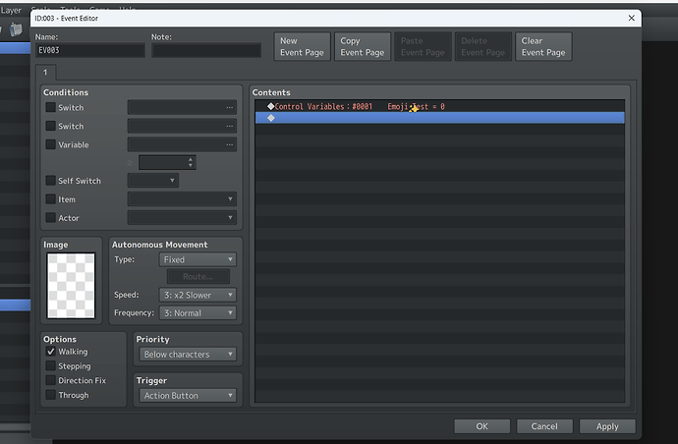Image resolution: width=678 pixels, height=444 pixels.
Task: Click the Delete Event Page button
Action: coord(483,46)
